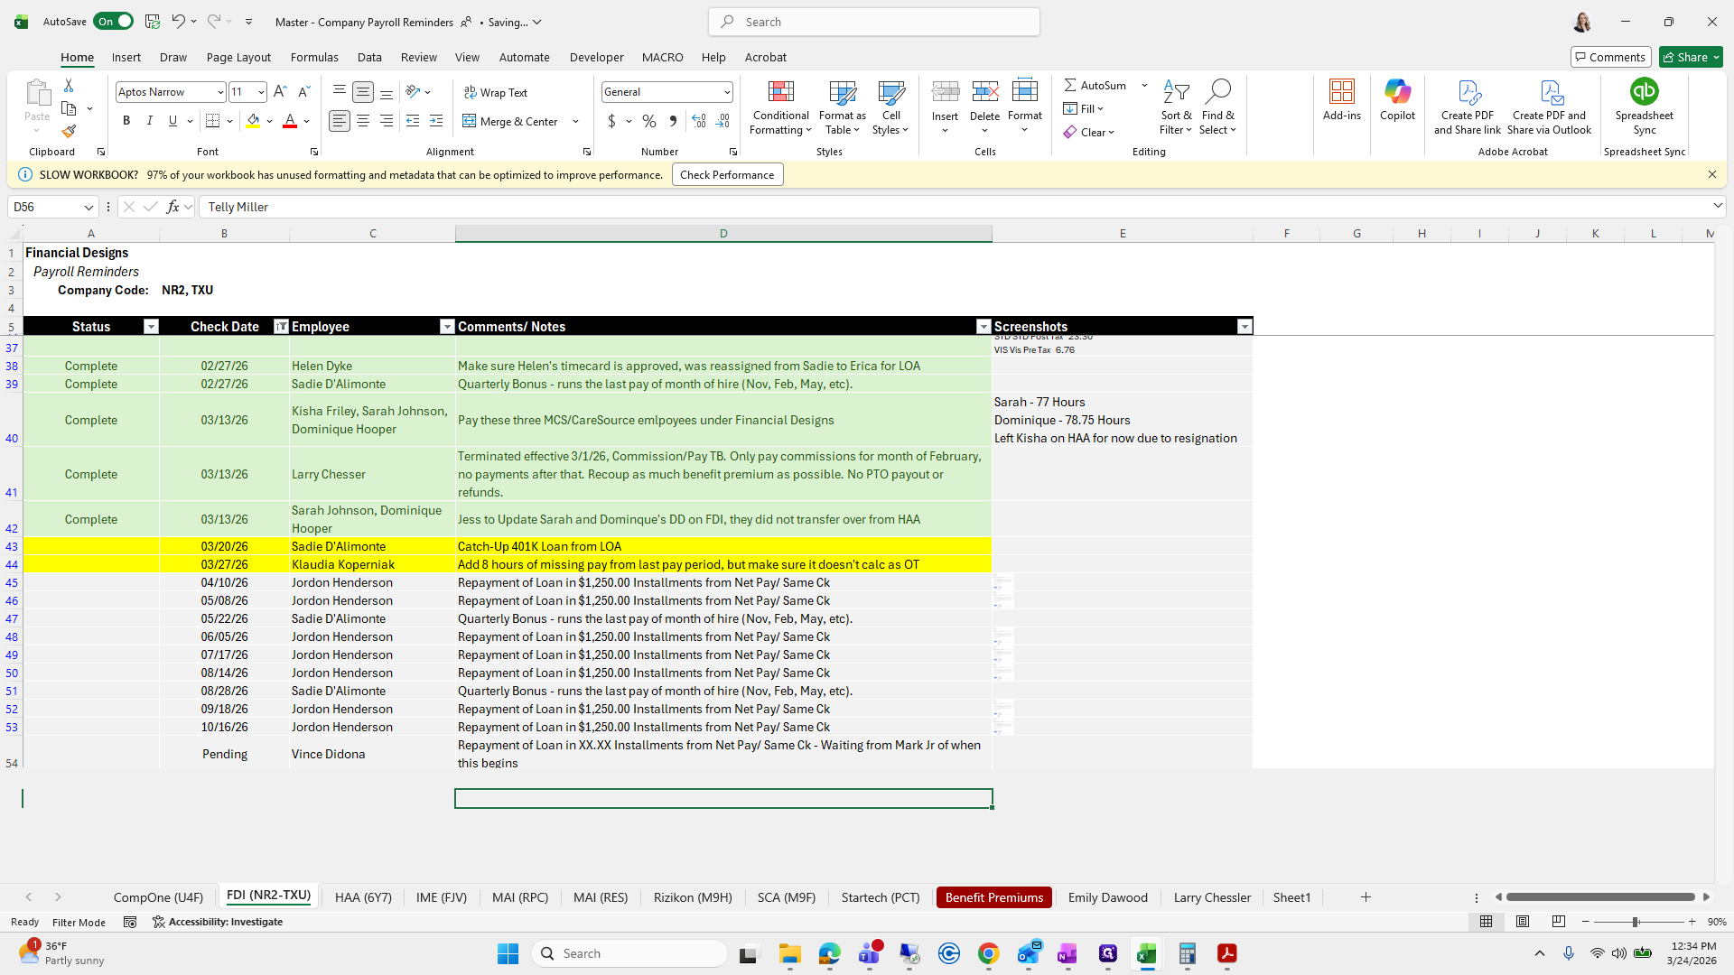Open the General number format dropdown

coord(726,92)
